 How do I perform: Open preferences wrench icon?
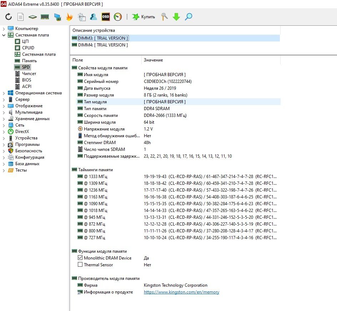[164, 17]
